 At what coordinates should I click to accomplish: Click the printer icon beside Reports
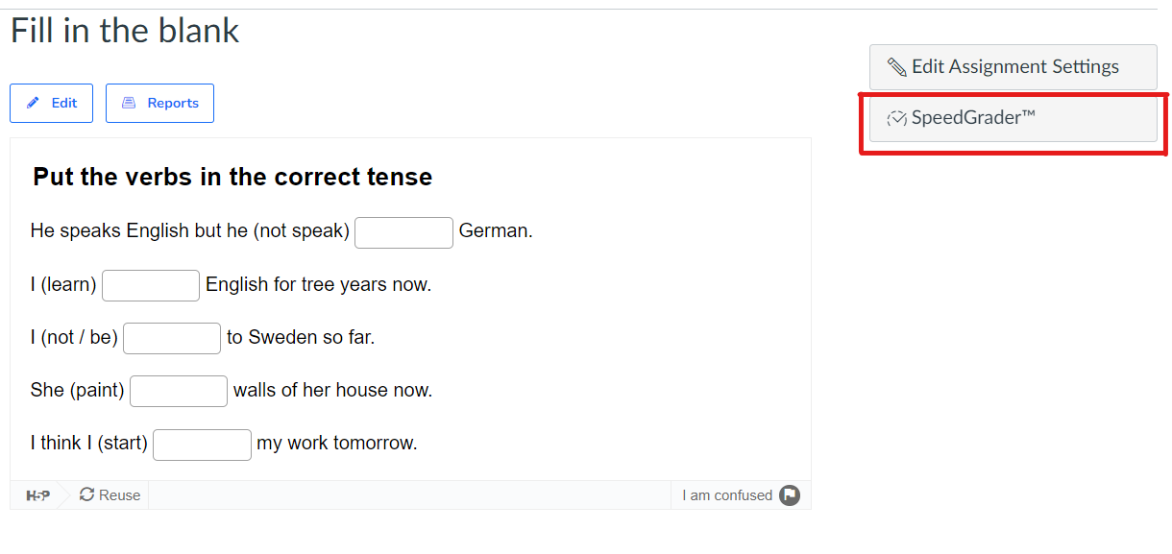pyautogui.click(x=129, y=103)
